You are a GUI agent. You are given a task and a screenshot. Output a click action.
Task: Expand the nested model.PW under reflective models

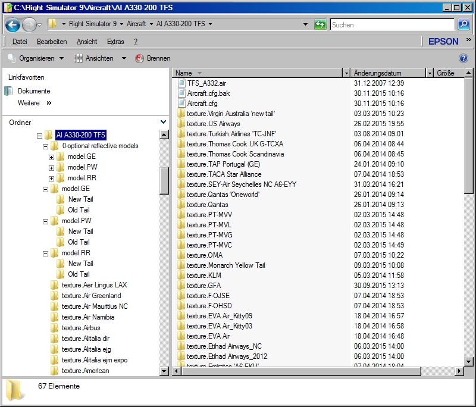(x=52, y=168)
